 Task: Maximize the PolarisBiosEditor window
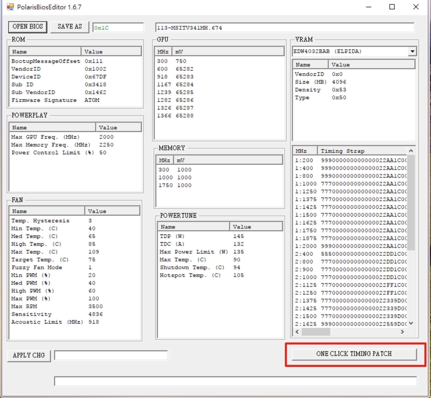coord(392,7)
